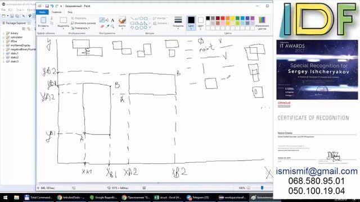The width and height of the screenshot is (360, 202).
Task: Open Total Commander from the taskbar
Action: point(38,198)
